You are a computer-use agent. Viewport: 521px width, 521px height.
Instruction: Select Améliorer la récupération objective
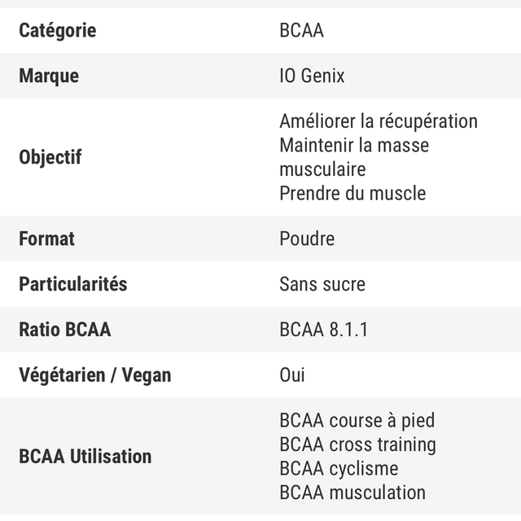379,121
